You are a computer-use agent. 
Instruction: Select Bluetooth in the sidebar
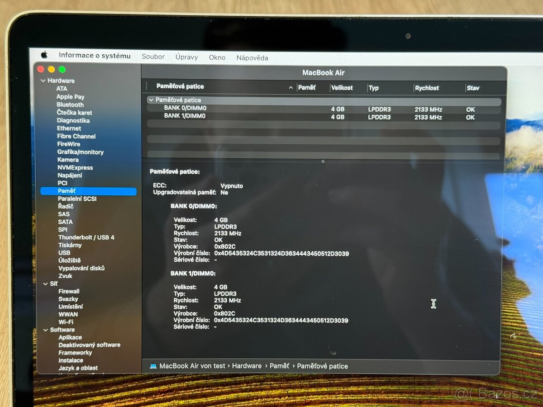click(x=71, y=104)
